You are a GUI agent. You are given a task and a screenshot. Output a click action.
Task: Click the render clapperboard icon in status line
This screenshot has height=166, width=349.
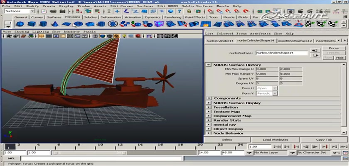click(300, 11)
